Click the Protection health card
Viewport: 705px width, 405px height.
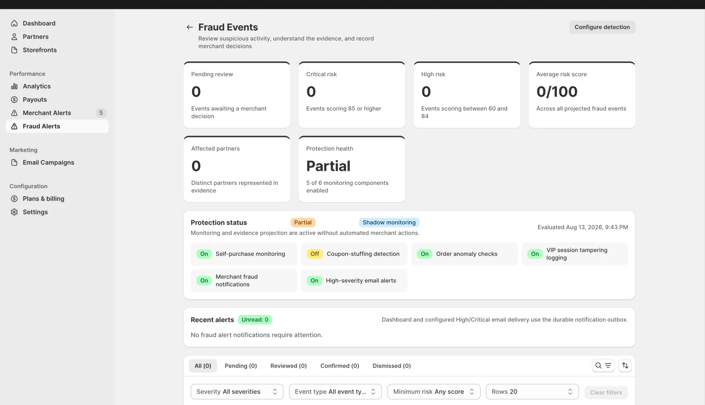[x=352, y=169]
